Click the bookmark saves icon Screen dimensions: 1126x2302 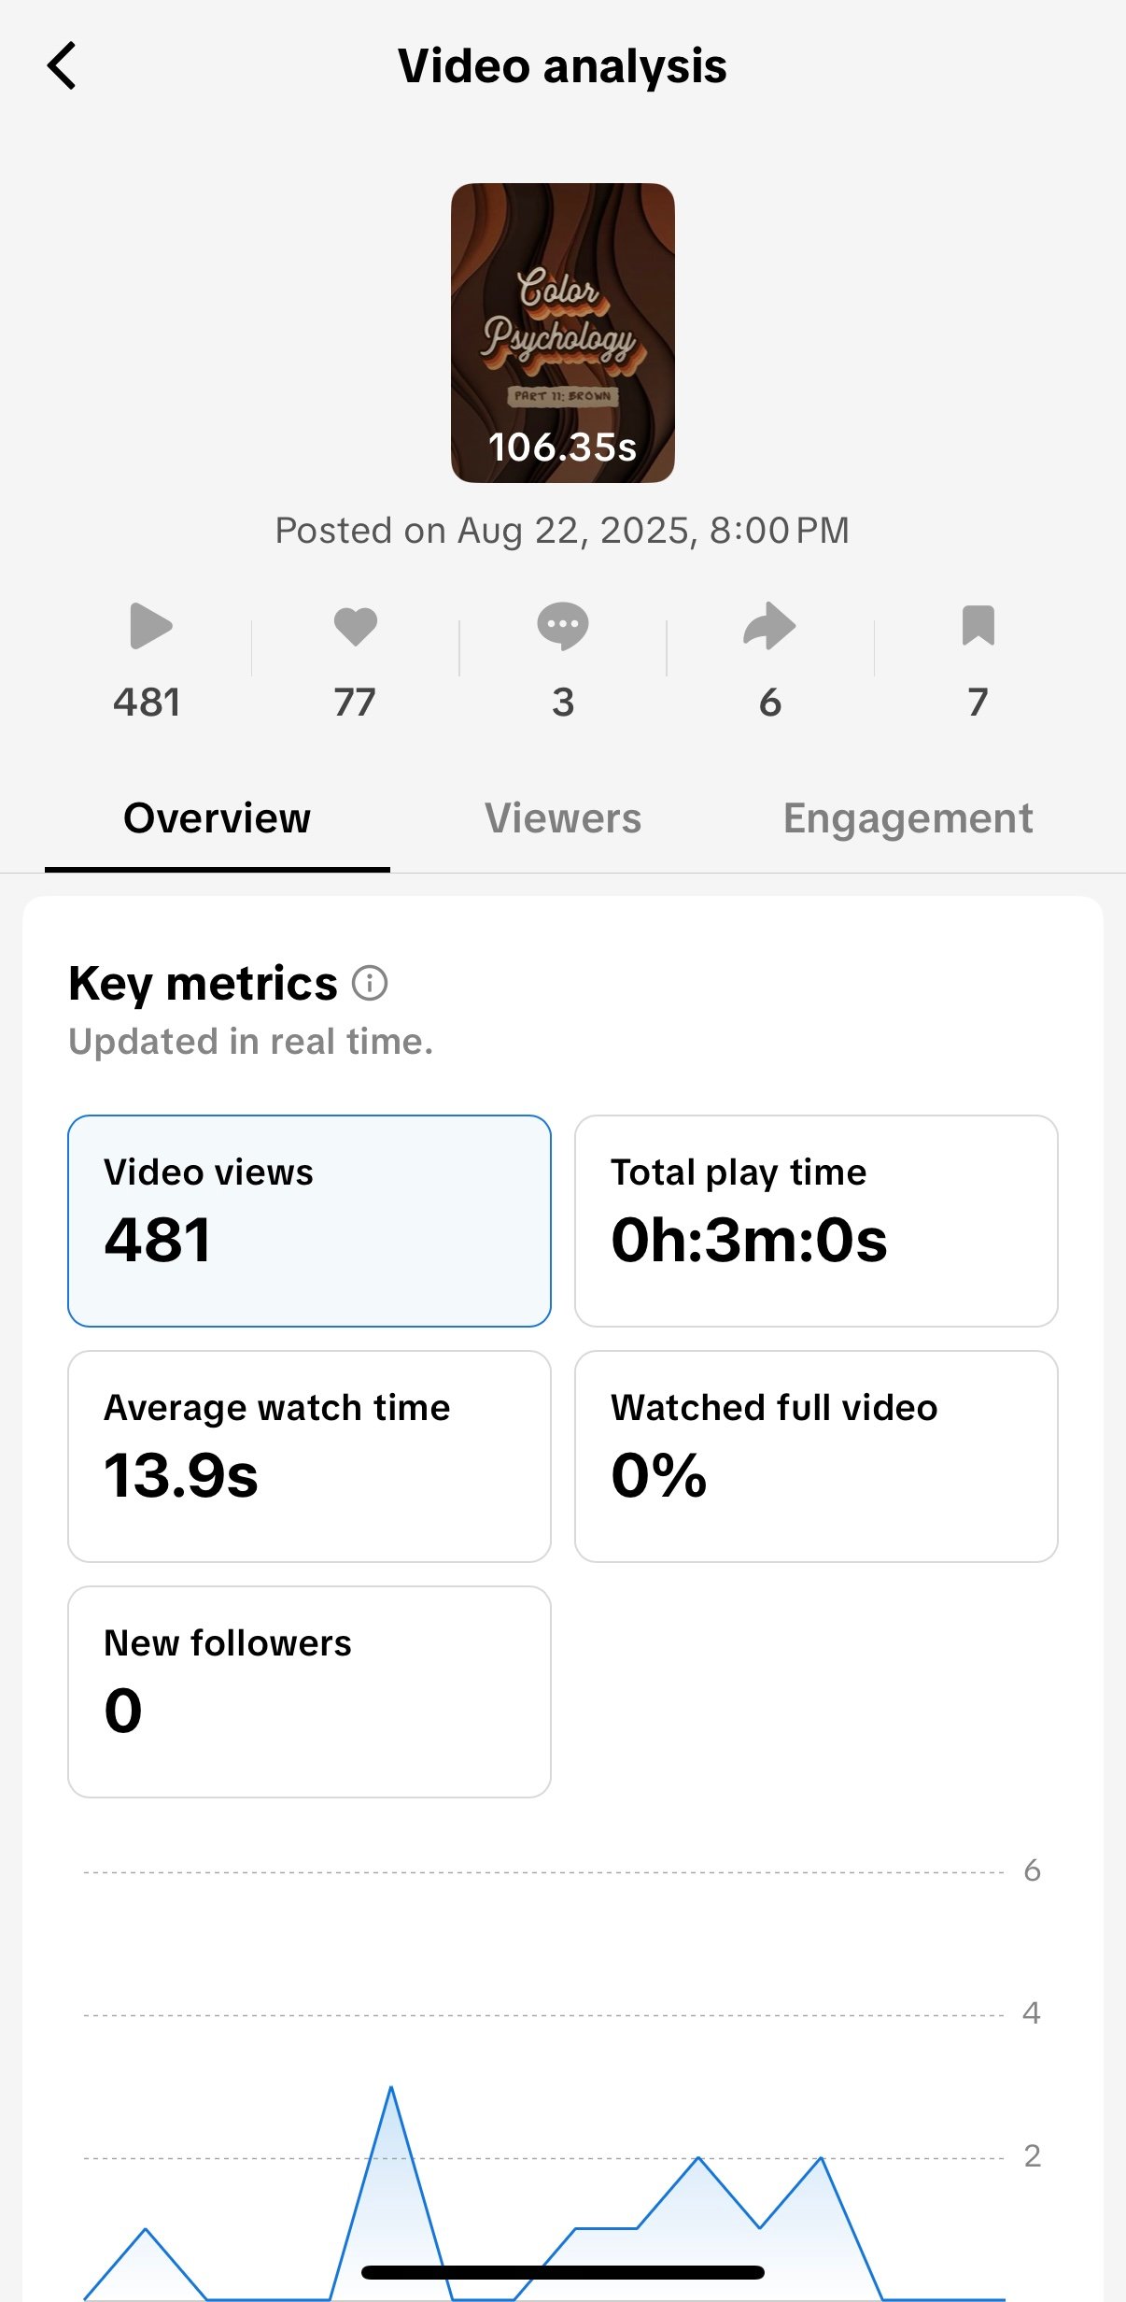(x=978, y=626)
